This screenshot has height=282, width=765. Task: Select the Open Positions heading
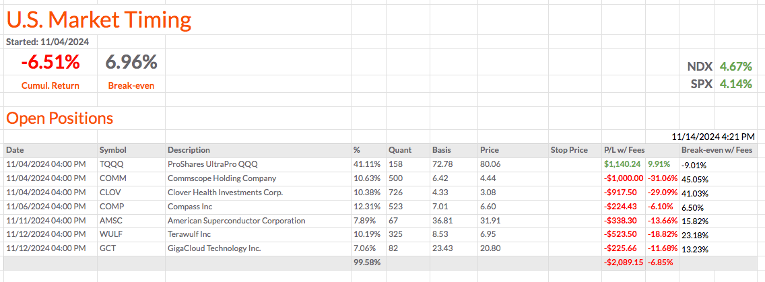[x=59, y=118]
